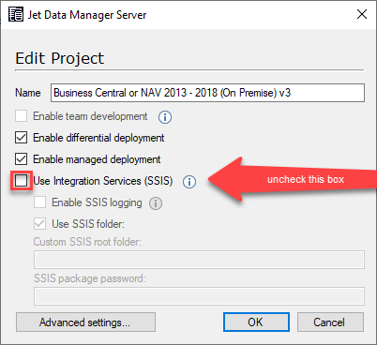
Task: Tick the Enable SSIS logging checkbox
Action: pyautogui.click(x=40, y=202)
